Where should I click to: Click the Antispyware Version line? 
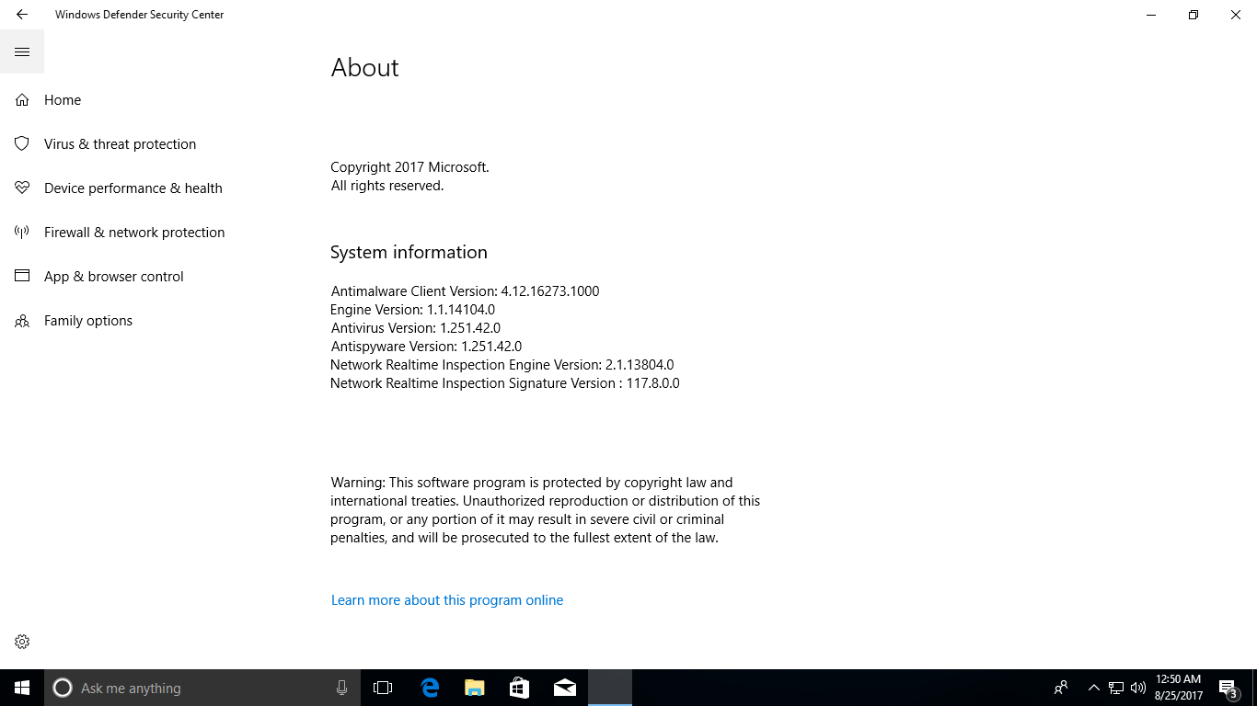426,347
